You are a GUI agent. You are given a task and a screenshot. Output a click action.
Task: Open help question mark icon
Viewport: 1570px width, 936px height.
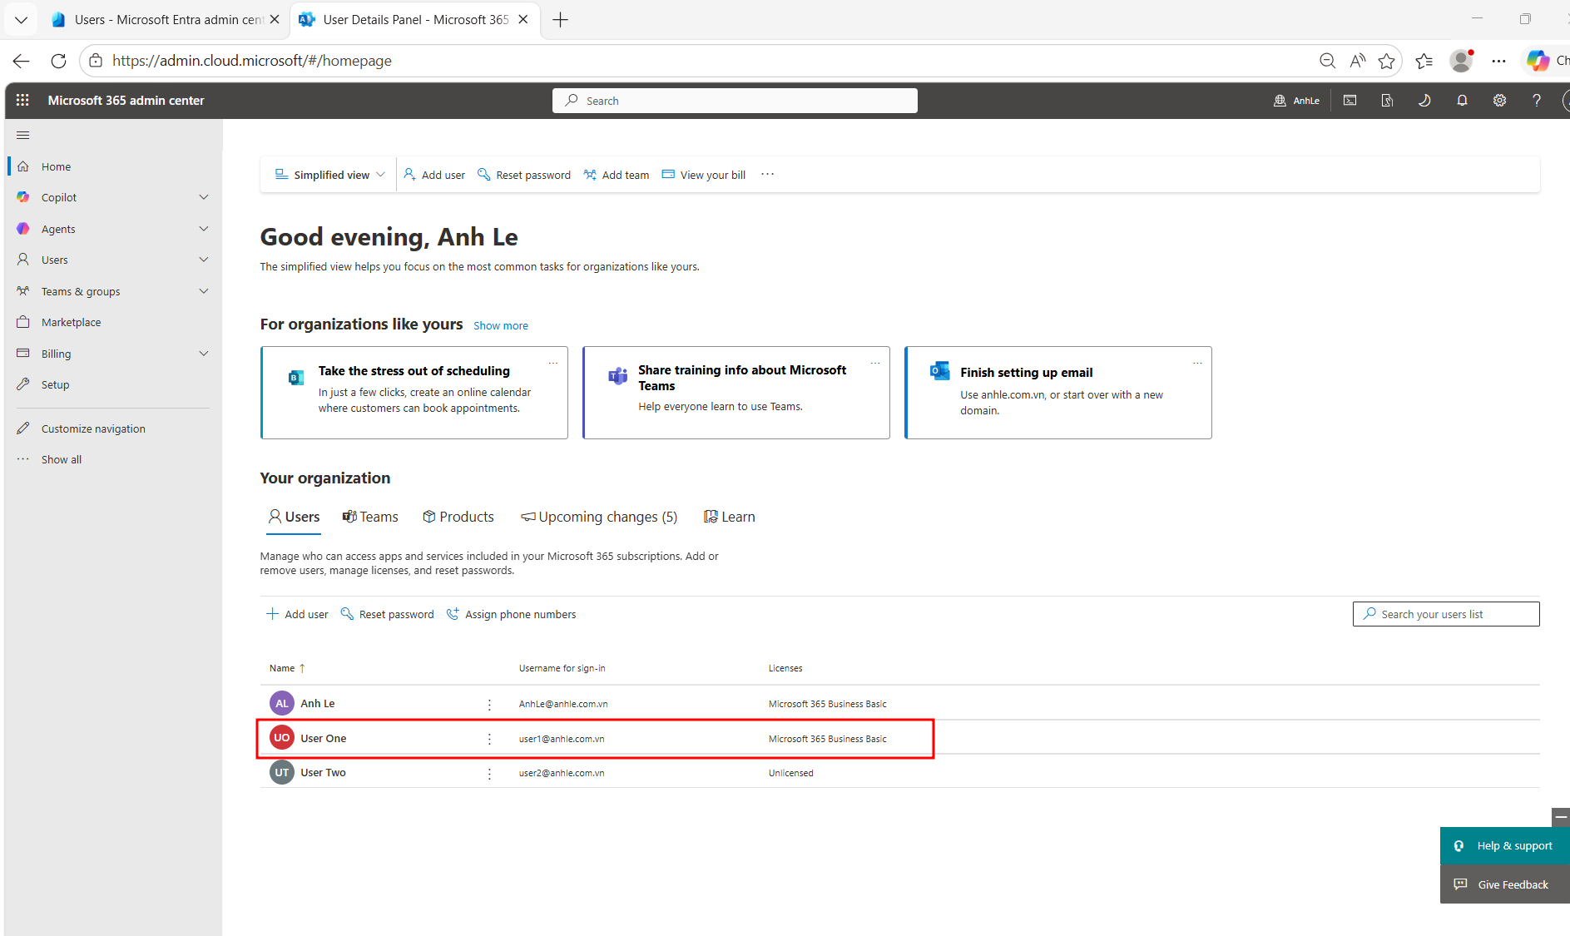(x=1537, y=100)
